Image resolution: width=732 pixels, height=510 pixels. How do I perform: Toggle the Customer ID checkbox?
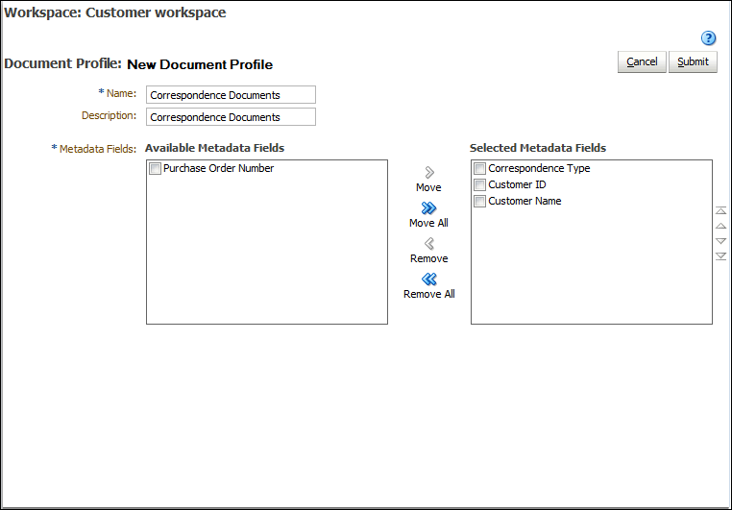(x=480, y=184)
